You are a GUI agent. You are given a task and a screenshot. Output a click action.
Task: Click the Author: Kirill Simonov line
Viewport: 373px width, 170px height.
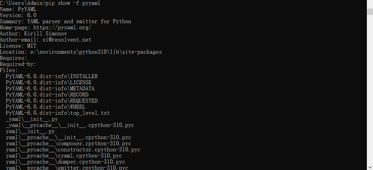(x=33, y=34)
